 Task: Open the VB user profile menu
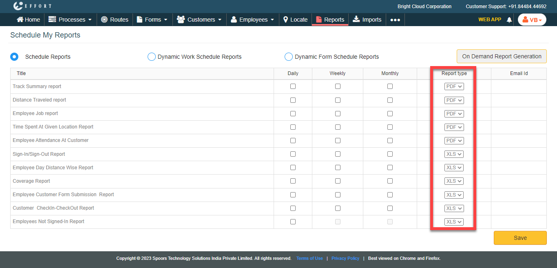pyautogui.click(x=532, y=20)
